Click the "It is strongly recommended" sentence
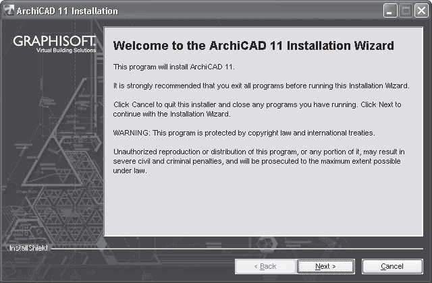432x283 pixels. 261,86
